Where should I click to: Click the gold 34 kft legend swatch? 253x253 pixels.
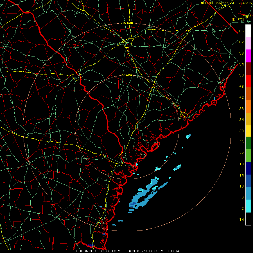click(248, 119)
